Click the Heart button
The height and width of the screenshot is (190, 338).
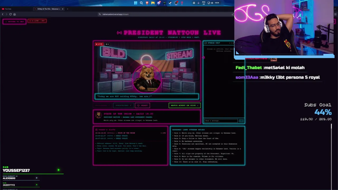(142, 106)
